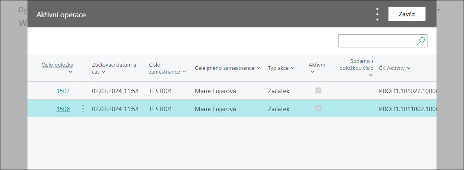The height and width of the screenshot is (170, 464).
Task: Open Číslo zaměstnance column dropdown
Action: (184, 72)
